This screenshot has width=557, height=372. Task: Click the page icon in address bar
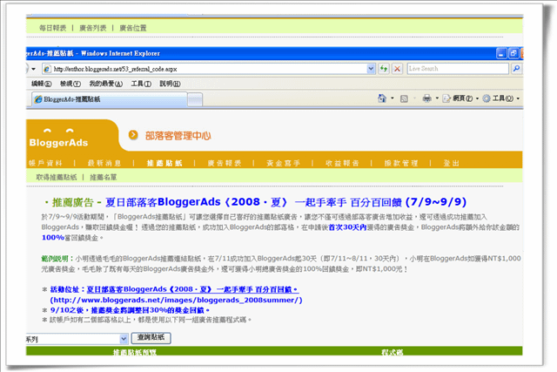coord(47,69)
